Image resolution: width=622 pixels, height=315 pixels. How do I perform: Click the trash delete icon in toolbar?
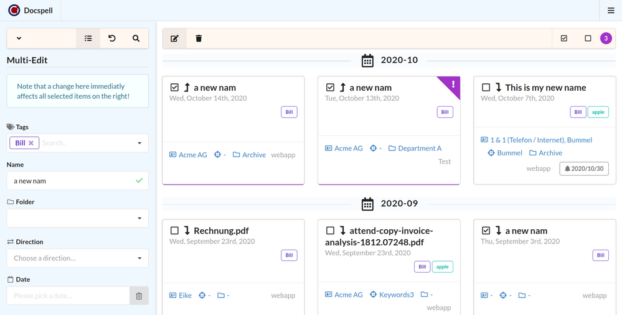[199, 39]
